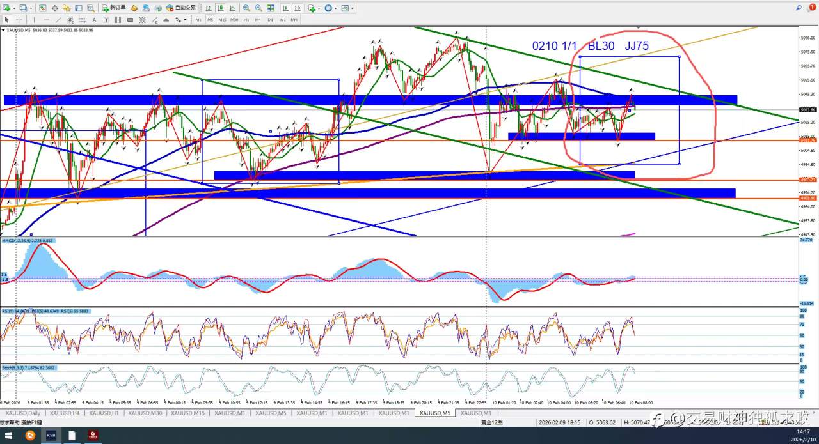The width and height of the screenshot is (819, 444).
Task: Switch timeframe to D1
Action: 270,20
